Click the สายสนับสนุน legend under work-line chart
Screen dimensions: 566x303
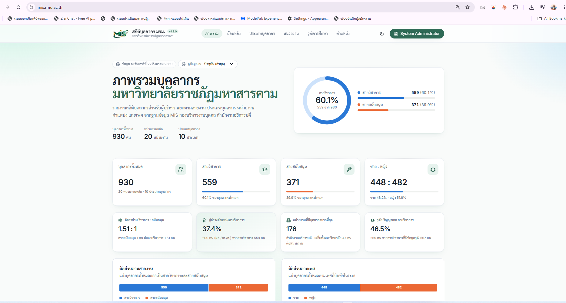click(157, 298)
